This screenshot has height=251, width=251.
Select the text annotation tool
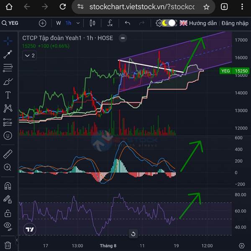point(8,95)
